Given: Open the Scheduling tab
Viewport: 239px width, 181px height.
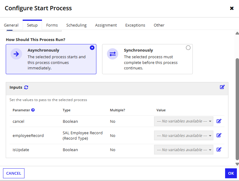Looking at the screenshot, I should [x=76, y=25].
